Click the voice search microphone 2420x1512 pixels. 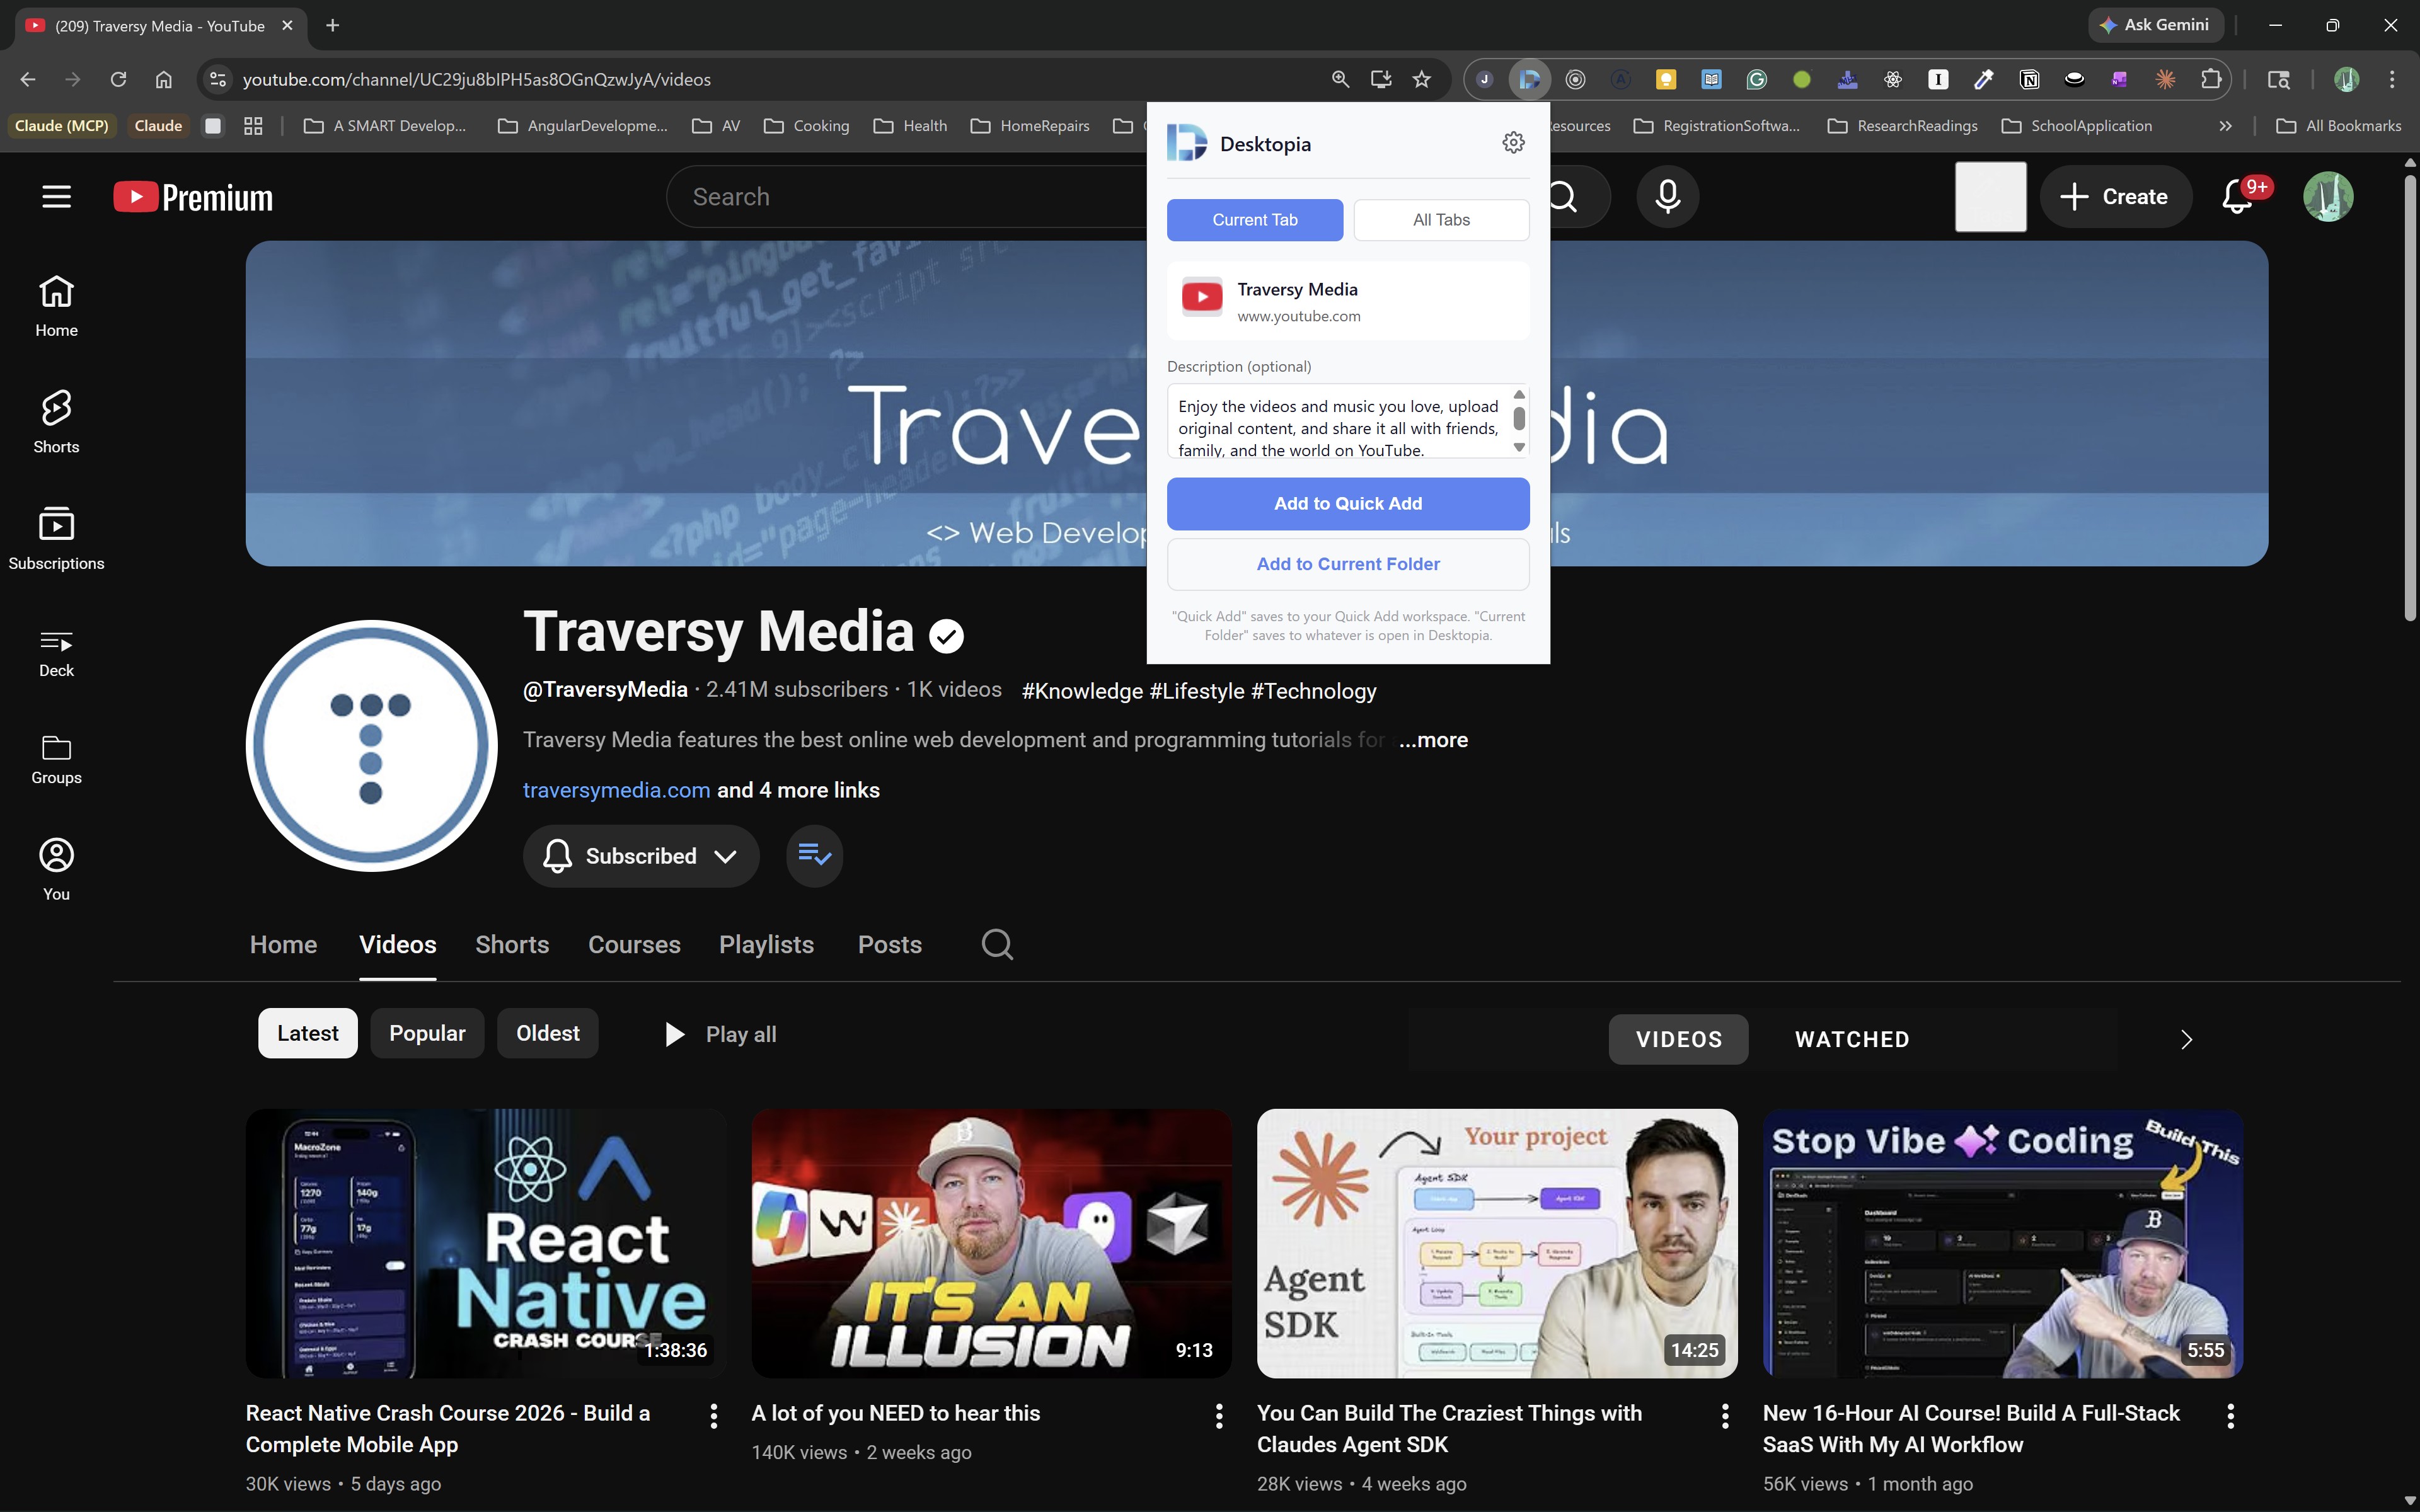[x=1667, y=196]
